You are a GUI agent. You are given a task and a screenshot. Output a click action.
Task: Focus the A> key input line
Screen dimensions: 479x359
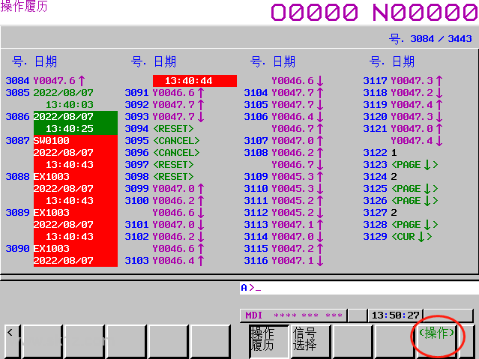[359, 288]
